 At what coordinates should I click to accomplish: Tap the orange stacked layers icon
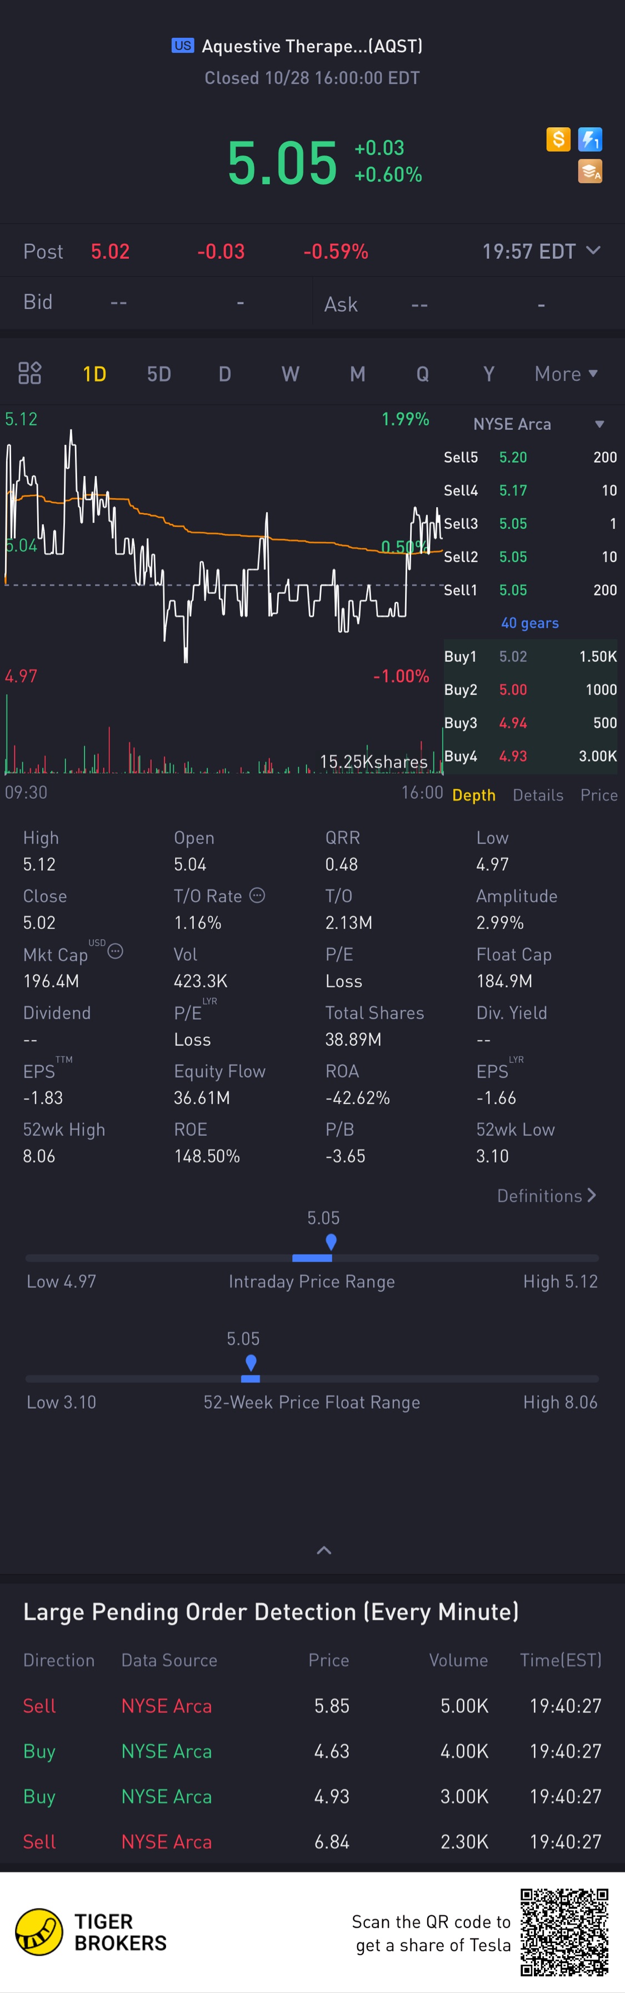590,171
